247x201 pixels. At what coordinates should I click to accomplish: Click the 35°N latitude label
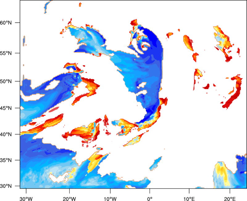coord(6,160)
